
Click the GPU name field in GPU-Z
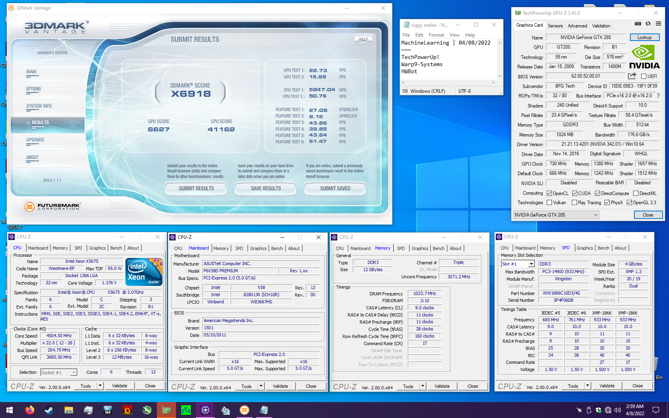585,37
